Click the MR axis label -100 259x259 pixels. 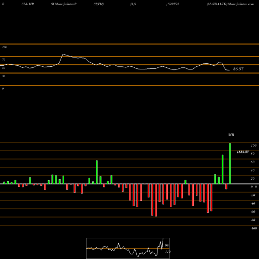click(x=254, y=228)
